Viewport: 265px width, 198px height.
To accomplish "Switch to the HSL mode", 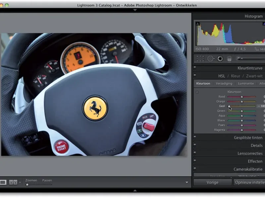I will [x=221, y=76].
